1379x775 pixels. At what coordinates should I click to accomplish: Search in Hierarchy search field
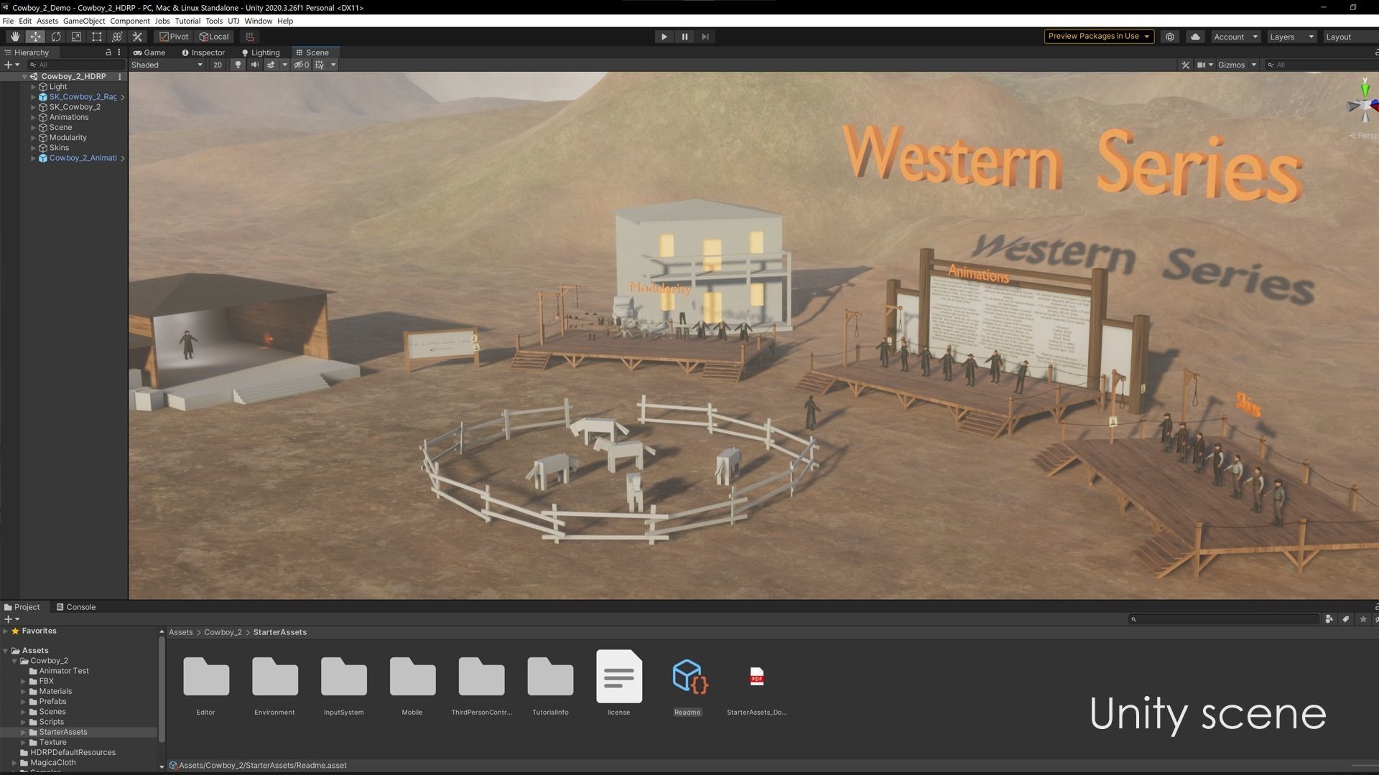(x=76, y=65)
